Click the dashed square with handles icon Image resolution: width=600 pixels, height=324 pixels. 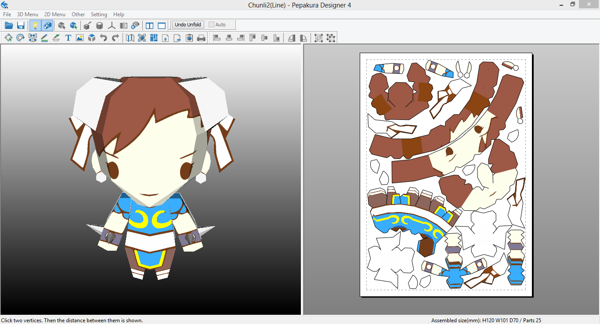tap(331, 38)
